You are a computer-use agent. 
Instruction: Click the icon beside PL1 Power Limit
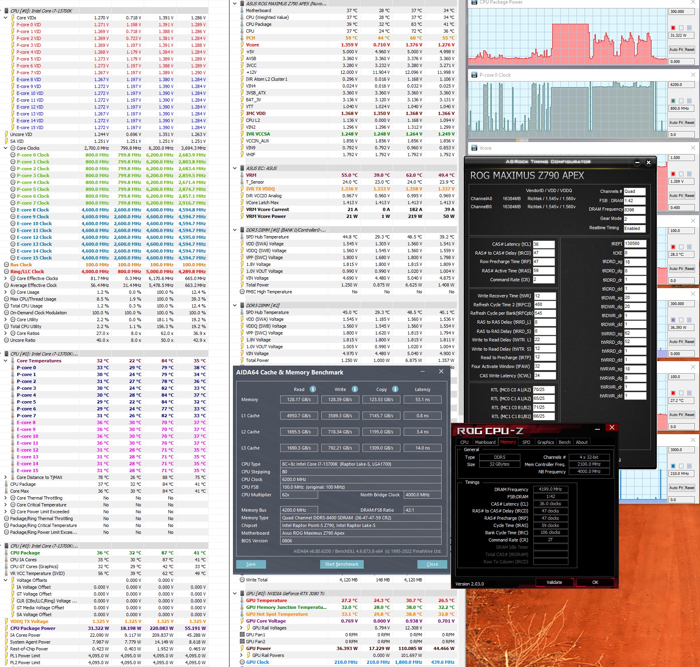(x=6, y=656)
